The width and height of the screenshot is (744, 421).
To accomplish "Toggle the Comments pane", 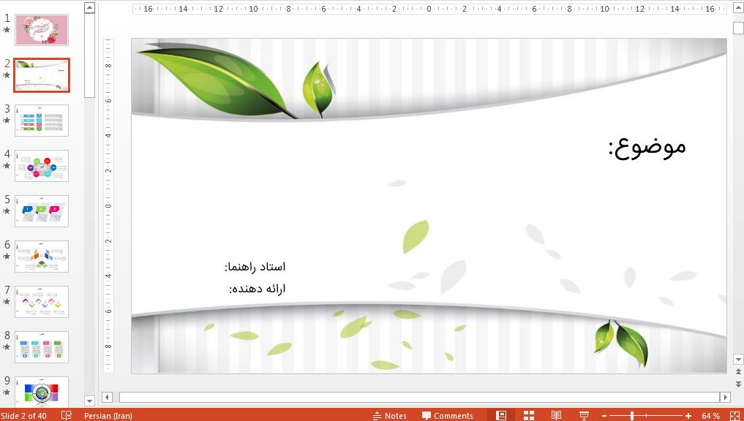I will coord(447,415).
